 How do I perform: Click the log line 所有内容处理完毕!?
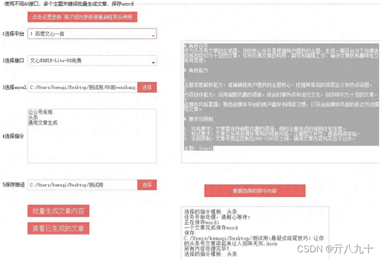207,248
